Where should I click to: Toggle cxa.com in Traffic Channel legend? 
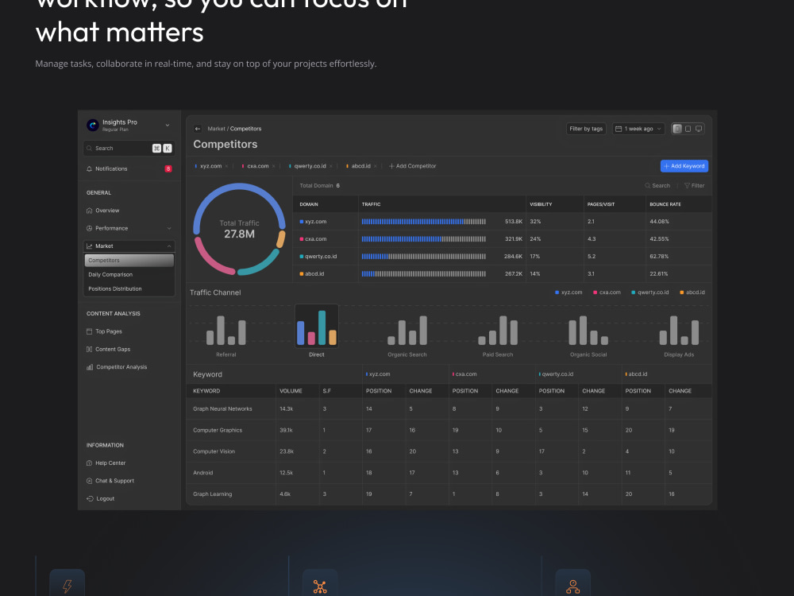click(607, 292)
